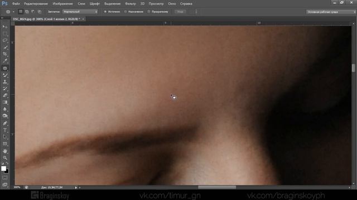
Task: Select the Blur tool
Action: [5, 109]
